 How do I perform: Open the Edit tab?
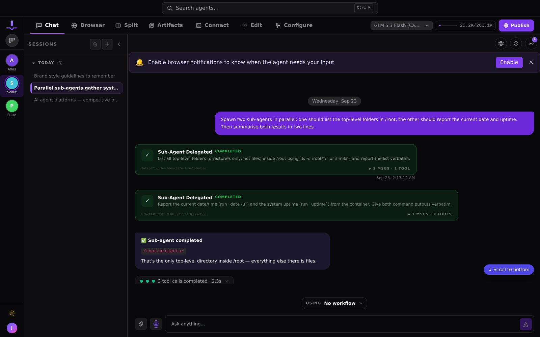click(x=252, y=25)
